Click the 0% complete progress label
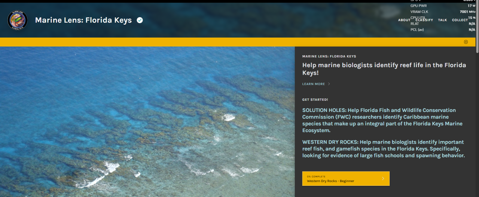The width and height of the screenshot is (479, 197). pyautogui.click(x=316, y=176)
